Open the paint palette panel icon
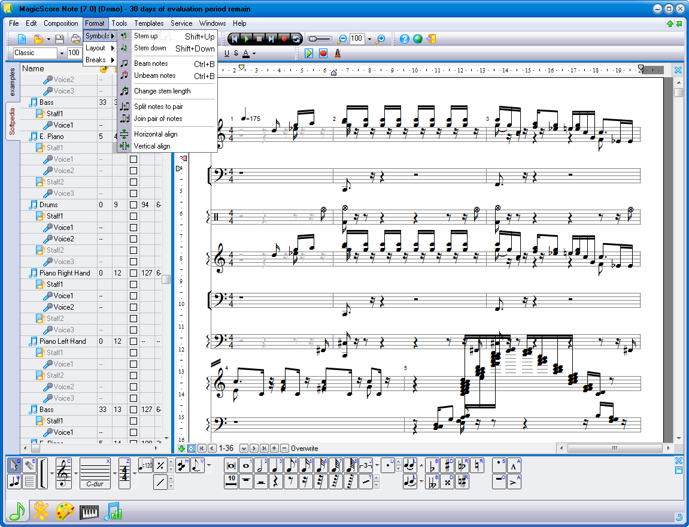689x527 pixels. click(x=65, y=511)
